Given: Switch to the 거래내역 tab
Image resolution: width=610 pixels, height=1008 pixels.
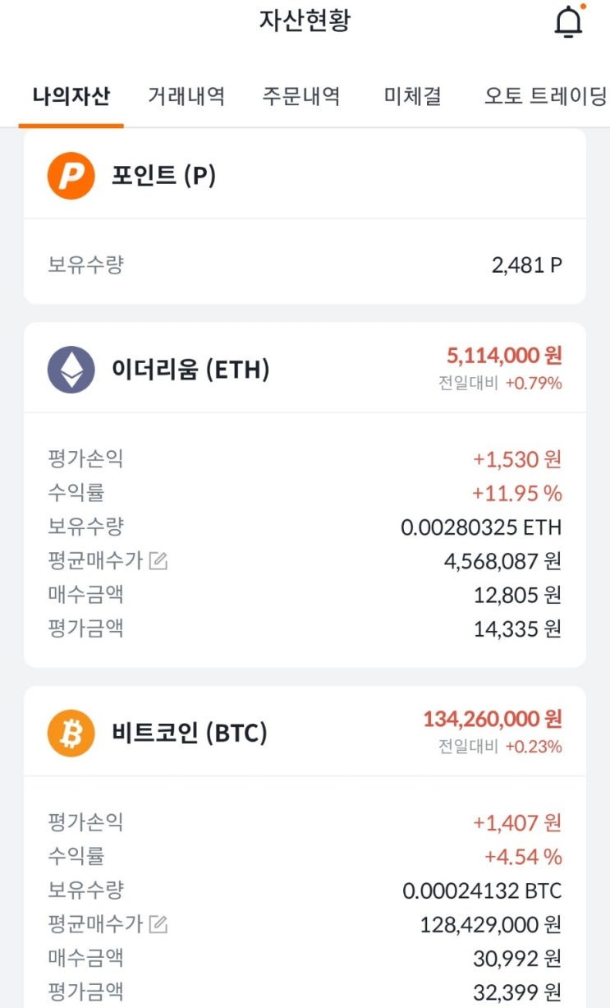Looking at the screenshot, I should click(186, 96).
